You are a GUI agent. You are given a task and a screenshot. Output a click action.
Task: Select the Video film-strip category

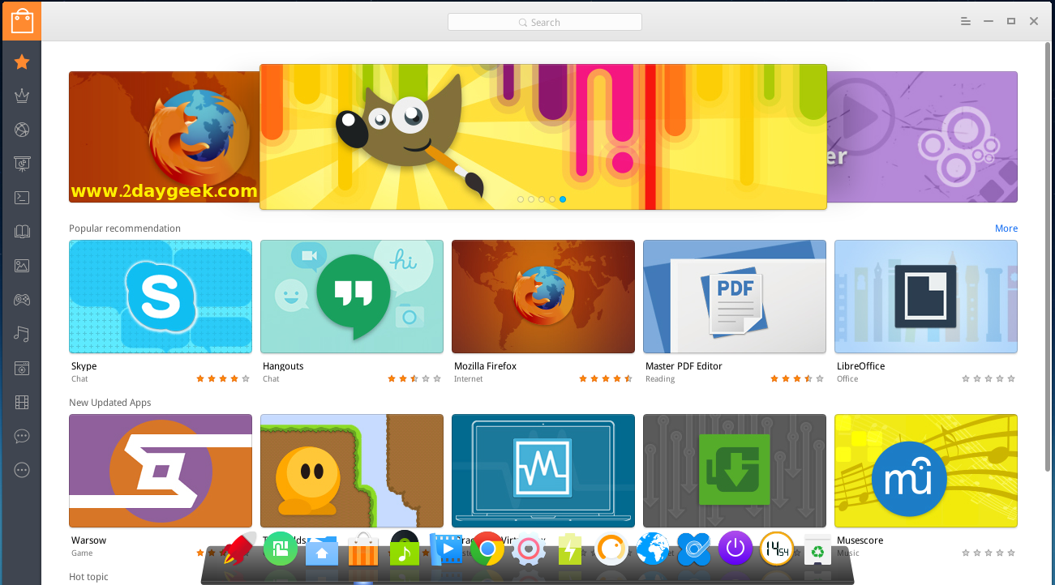22,402
